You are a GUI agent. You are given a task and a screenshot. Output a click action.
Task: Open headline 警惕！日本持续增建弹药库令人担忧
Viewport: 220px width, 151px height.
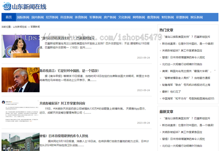click(x=64, y=136)
